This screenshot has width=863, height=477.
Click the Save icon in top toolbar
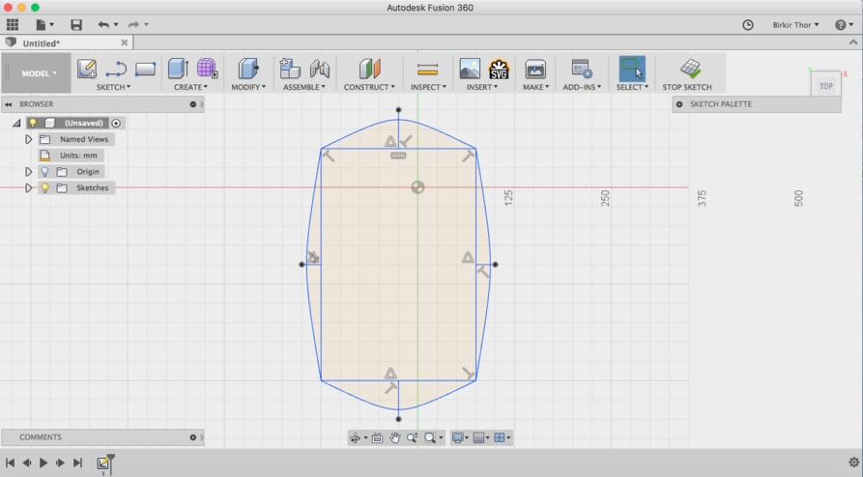76,25
